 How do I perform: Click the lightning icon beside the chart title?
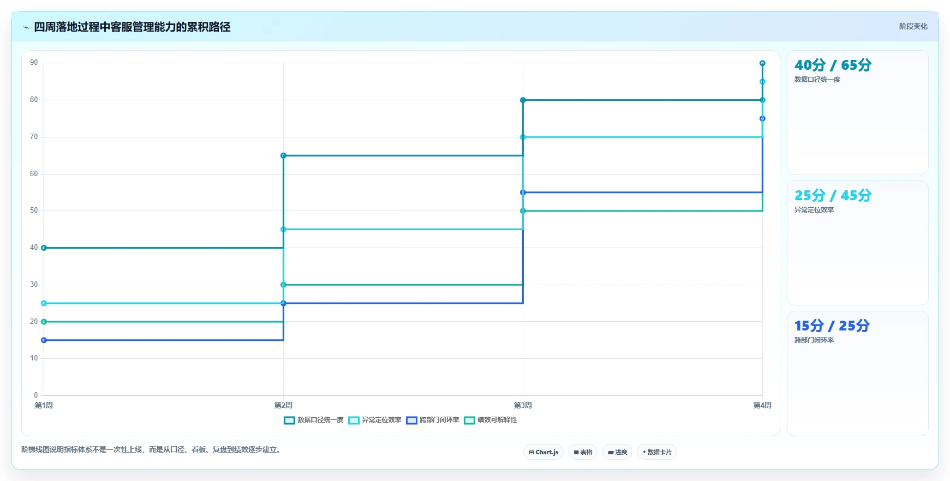[26, 27]
